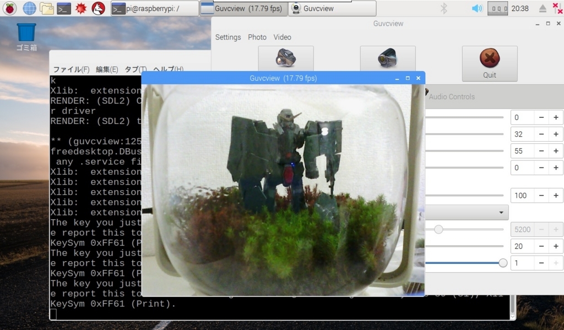
Task: Switch to pi@raspberrypi terminal taskbar entry
Action: 154,8
